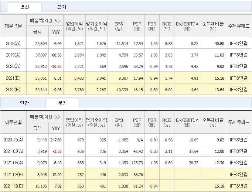
Task: Click PBR value 1.43
Action: coord(154,44)
